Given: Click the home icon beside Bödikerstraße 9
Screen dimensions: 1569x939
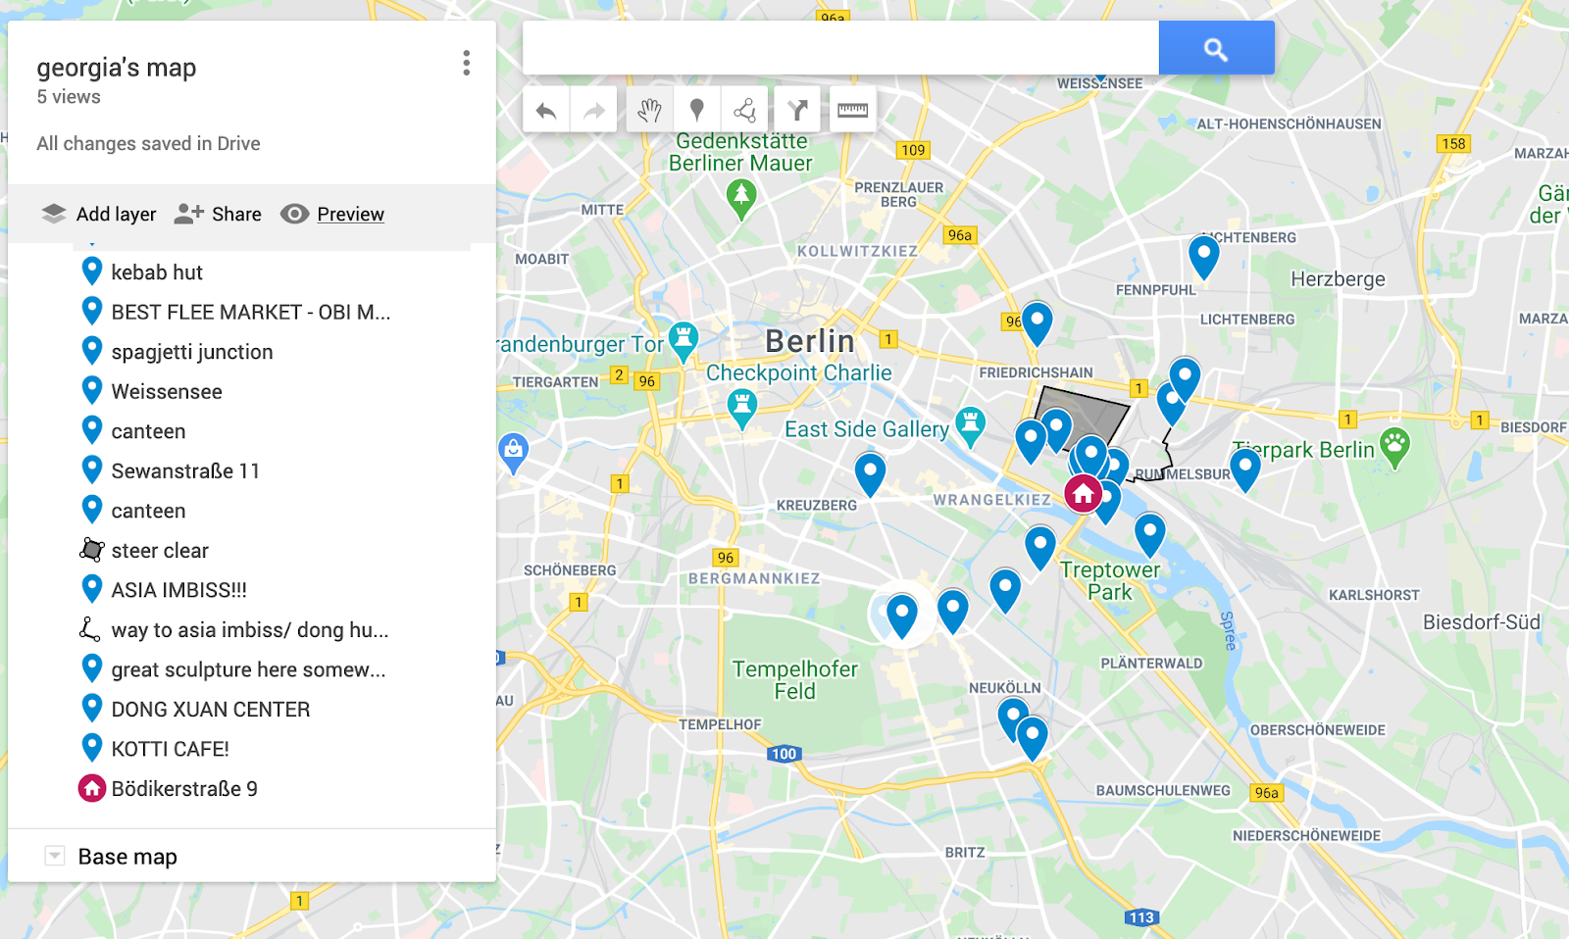Looking at the screenshot, I should pyautogui.click(x=91, y=788).
